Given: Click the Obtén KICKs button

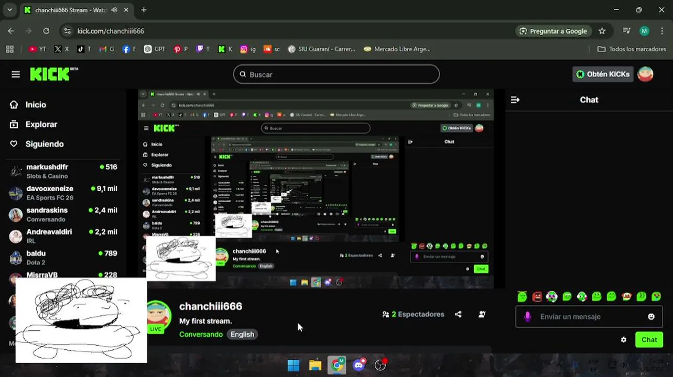Looking at the screenshot, I should (603, 74).
